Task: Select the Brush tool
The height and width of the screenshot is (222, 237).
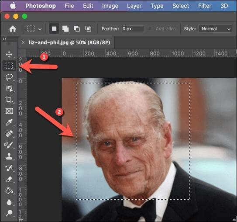Action: tap(9, 145)
